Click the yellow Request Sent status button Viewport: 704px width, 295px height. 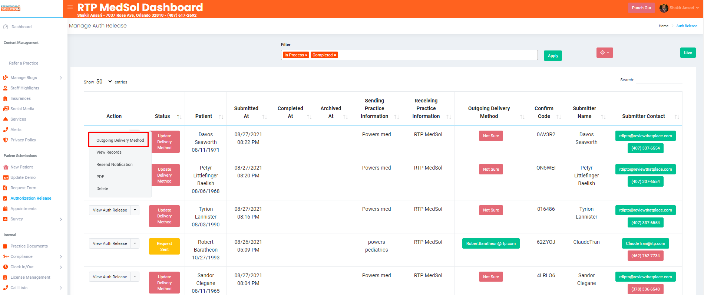tap(164, 246)
